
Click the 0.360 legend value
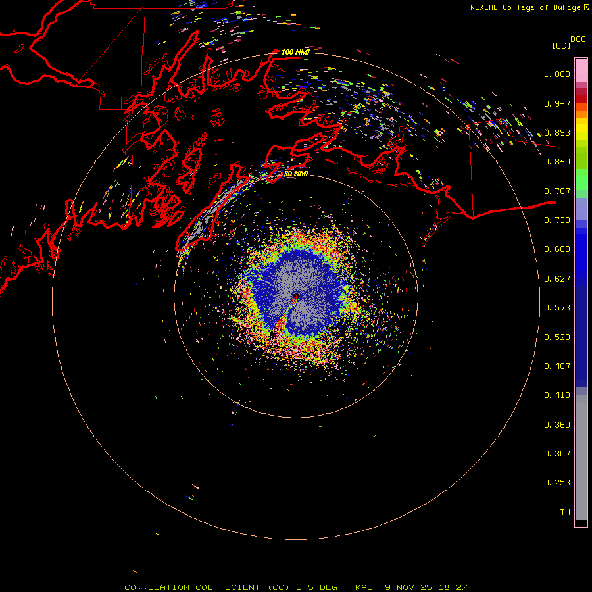click(x=557, y=425)
